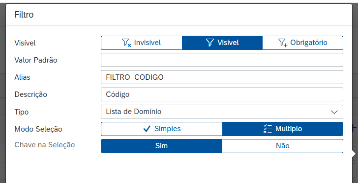The image size is (358, 183).
Task: Click the Descrição field label
Action: tap(30, 94)
